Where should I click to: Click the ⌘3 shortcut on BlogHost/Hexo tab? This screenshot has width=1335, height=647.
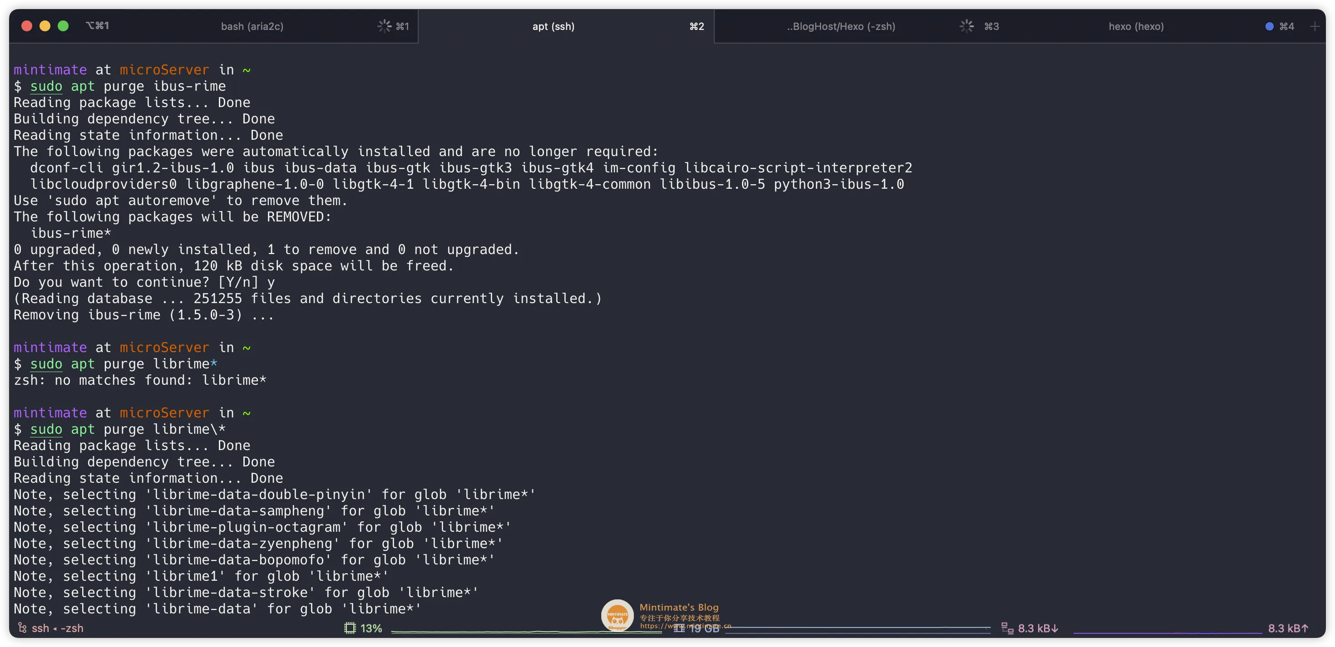click(x=991, y=26)
